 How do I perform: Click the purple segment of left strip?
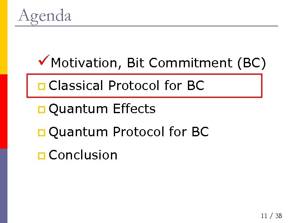point(3,186)
